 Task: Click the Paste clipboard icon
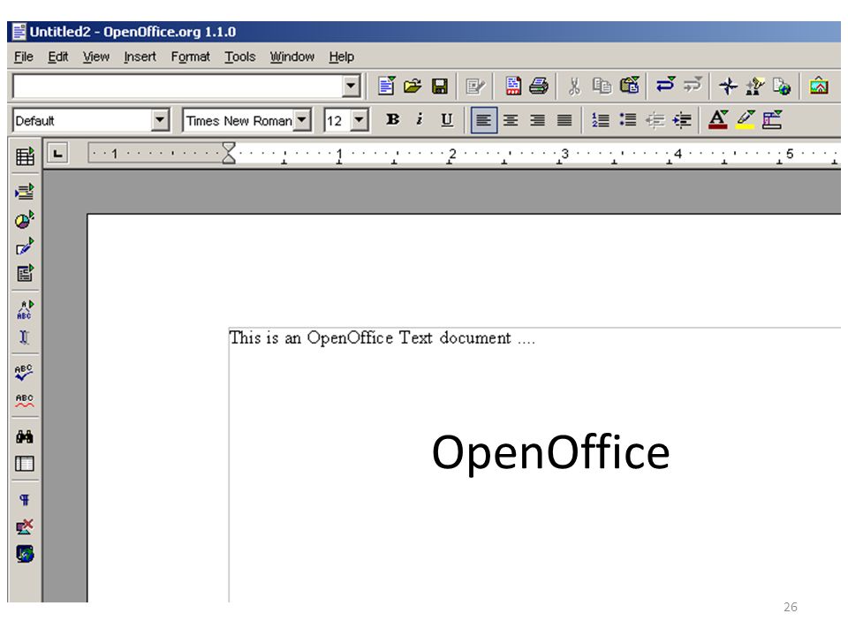click(x=629, y=86)
